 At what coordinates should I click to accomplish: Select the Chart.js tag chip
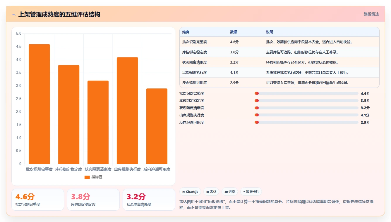tap(190, 192)
